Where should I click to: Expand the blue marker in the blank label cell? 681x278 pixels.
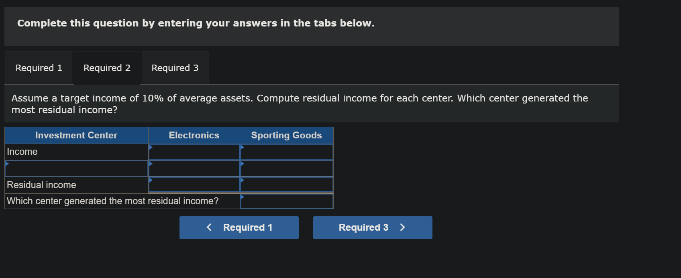tap(6, 163)
